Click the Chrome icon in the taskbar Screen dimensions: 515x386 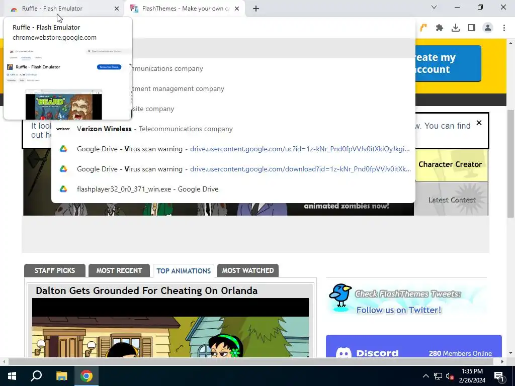(x=87, y=376)
